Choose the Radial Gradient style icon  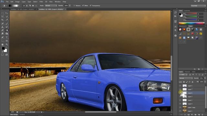click(x=27, y=6)
